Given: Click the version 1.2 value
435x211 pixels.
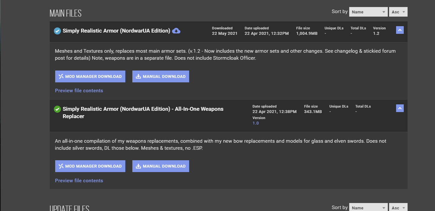Looking at the screenshot, I should [x=376, y=34].
